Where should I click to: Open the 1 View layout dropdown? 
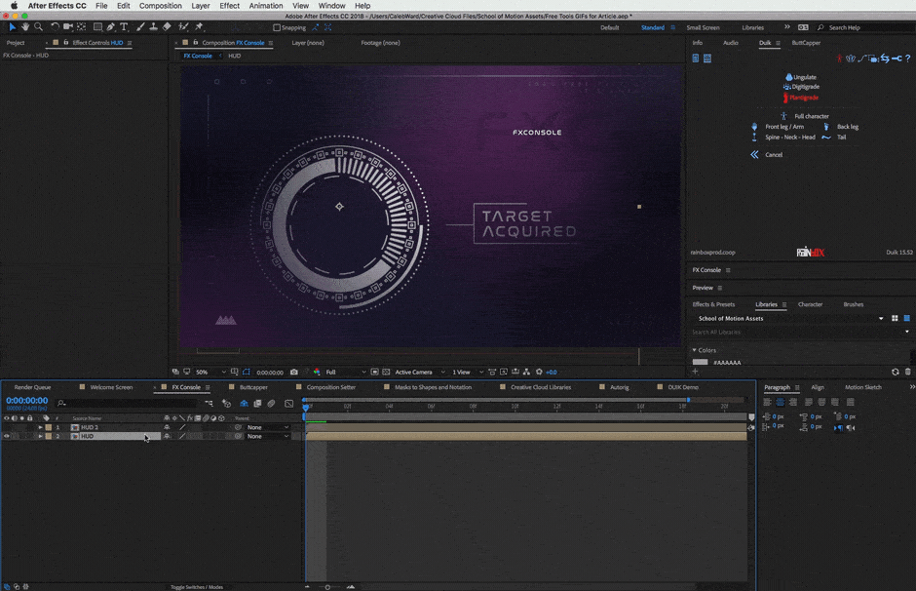click(x=468, y=372)
